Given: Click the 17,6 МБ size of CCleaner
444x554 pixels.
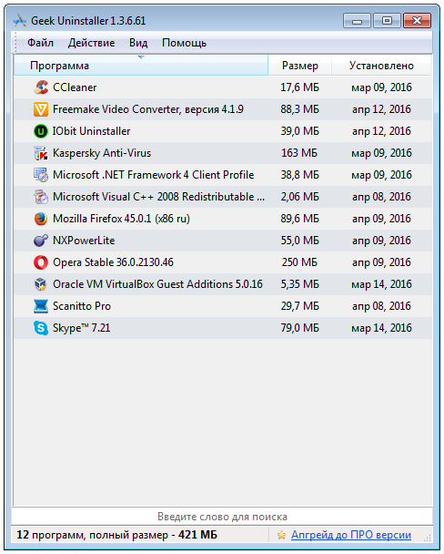Looking at the screenshot, I should (299, 87).
